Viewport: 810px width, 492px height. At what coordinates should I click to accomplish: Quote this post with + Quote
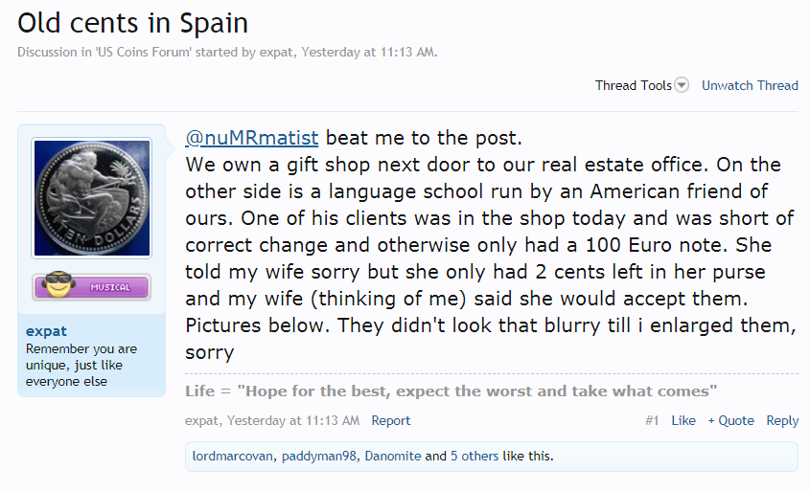(x=731, y=421)
